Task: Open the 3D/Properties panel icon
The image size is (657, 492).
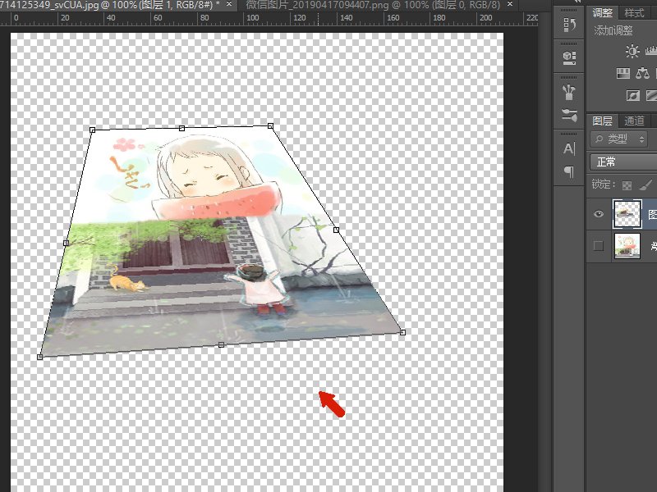Action: tap(568, 57)
